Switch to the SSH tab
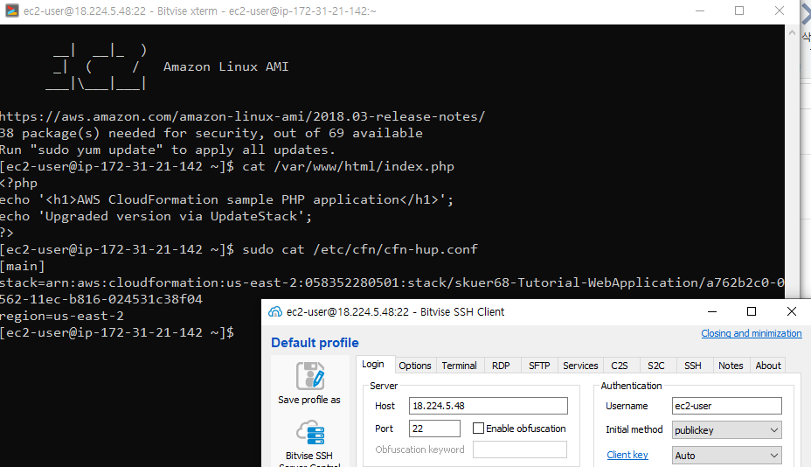The image size is (811, 467). tap(692, 366)
